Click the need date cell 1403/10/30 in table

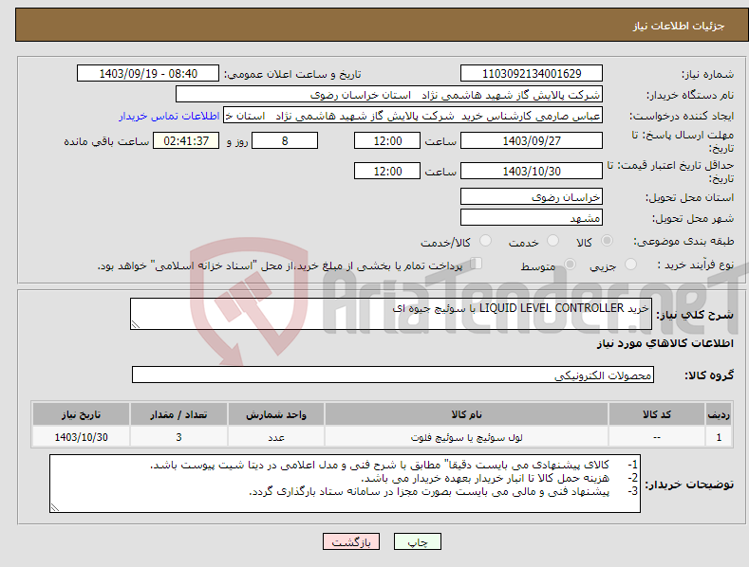point(81,437)
